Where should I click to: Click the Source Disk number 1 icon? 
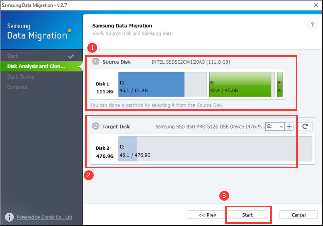pyautogui.click(x=96, y=62)
